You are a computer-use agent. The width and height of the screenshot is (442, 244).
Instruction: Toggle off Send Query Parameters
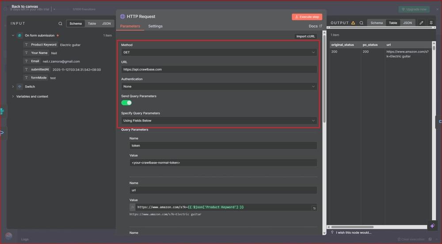click(x=126, y=103)
